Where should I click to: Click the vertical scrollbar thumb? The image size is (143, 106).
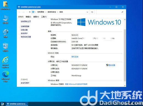pyautogui.click(x=125, y=55)
